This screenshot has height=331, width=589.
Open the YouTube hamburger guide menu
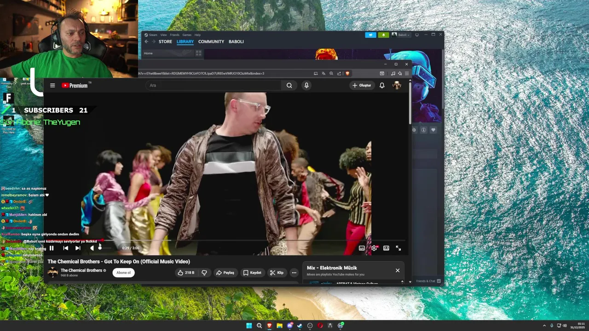point(52,86)
